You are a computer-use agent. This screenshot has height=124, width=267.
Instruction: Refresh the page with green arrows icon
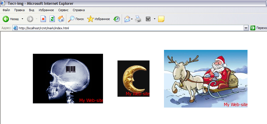pos(52,19)
